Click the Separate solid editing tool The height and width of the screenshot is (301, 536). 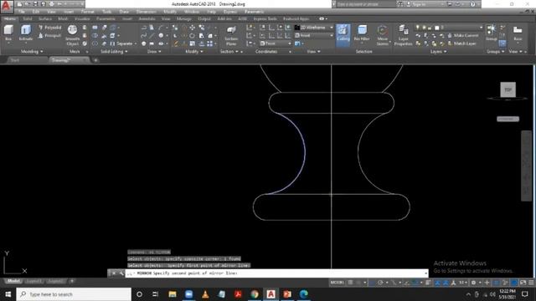click(121, 43)
